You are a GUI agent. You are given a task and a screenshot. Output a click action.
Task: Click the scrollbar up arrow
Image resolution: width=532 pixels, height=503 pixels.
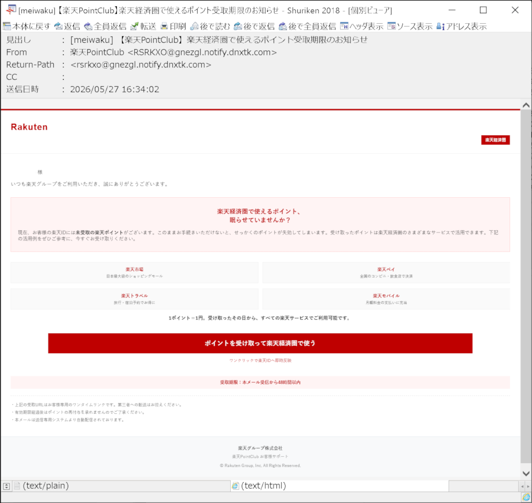coord(526,105)
